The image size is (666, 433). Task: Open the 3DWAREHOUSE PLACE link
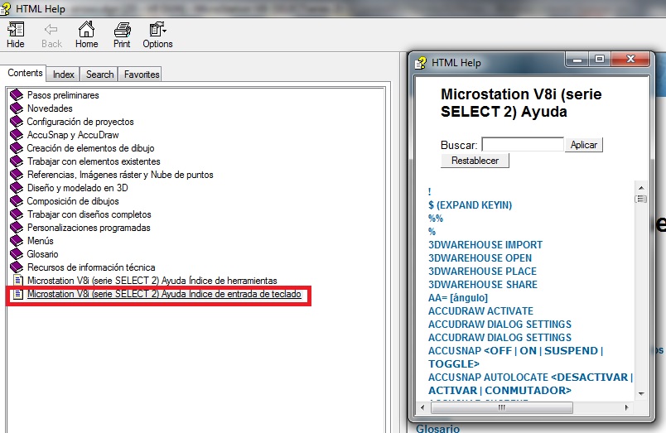pos(482,271)
